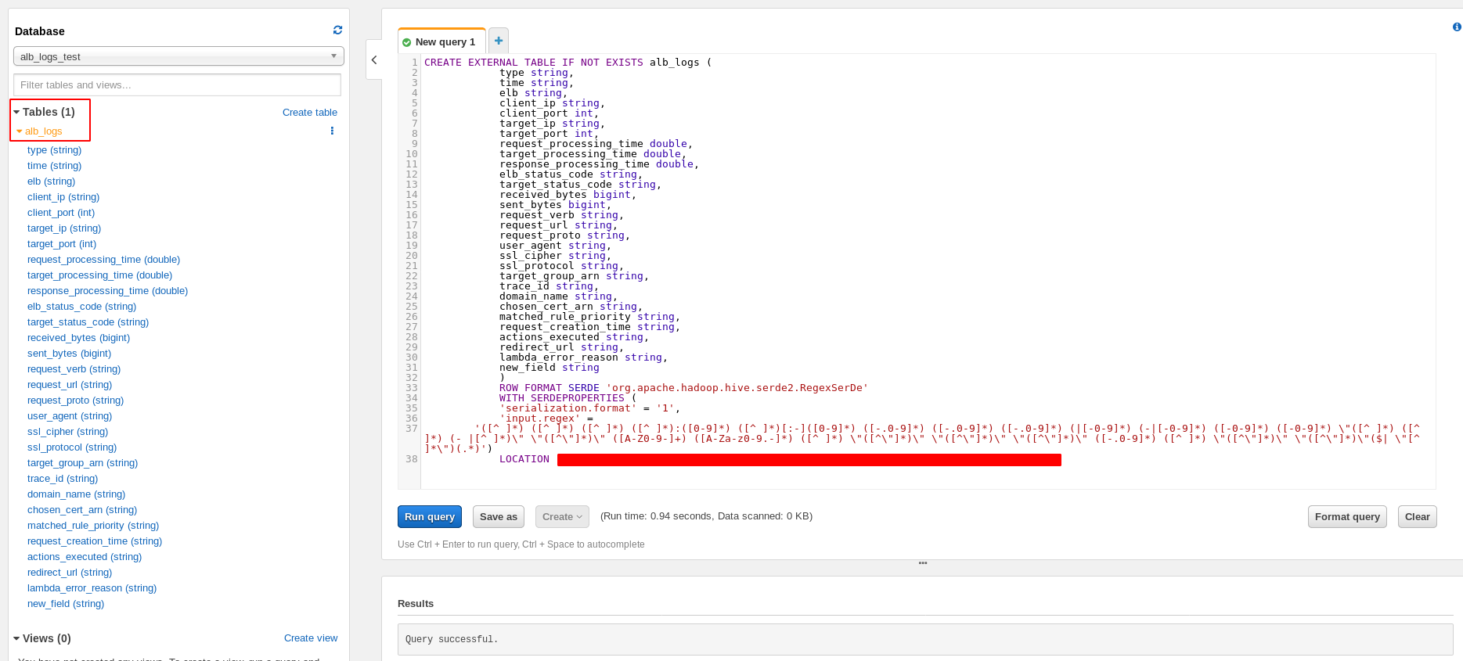The image size is (1463, 661).
Task: Click the Create table link
Action: [x=309, y=113]
